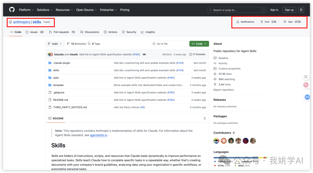Screen dimensions: 313x173
Task: Click the Sign up button
Action: (x=289, y=10)
